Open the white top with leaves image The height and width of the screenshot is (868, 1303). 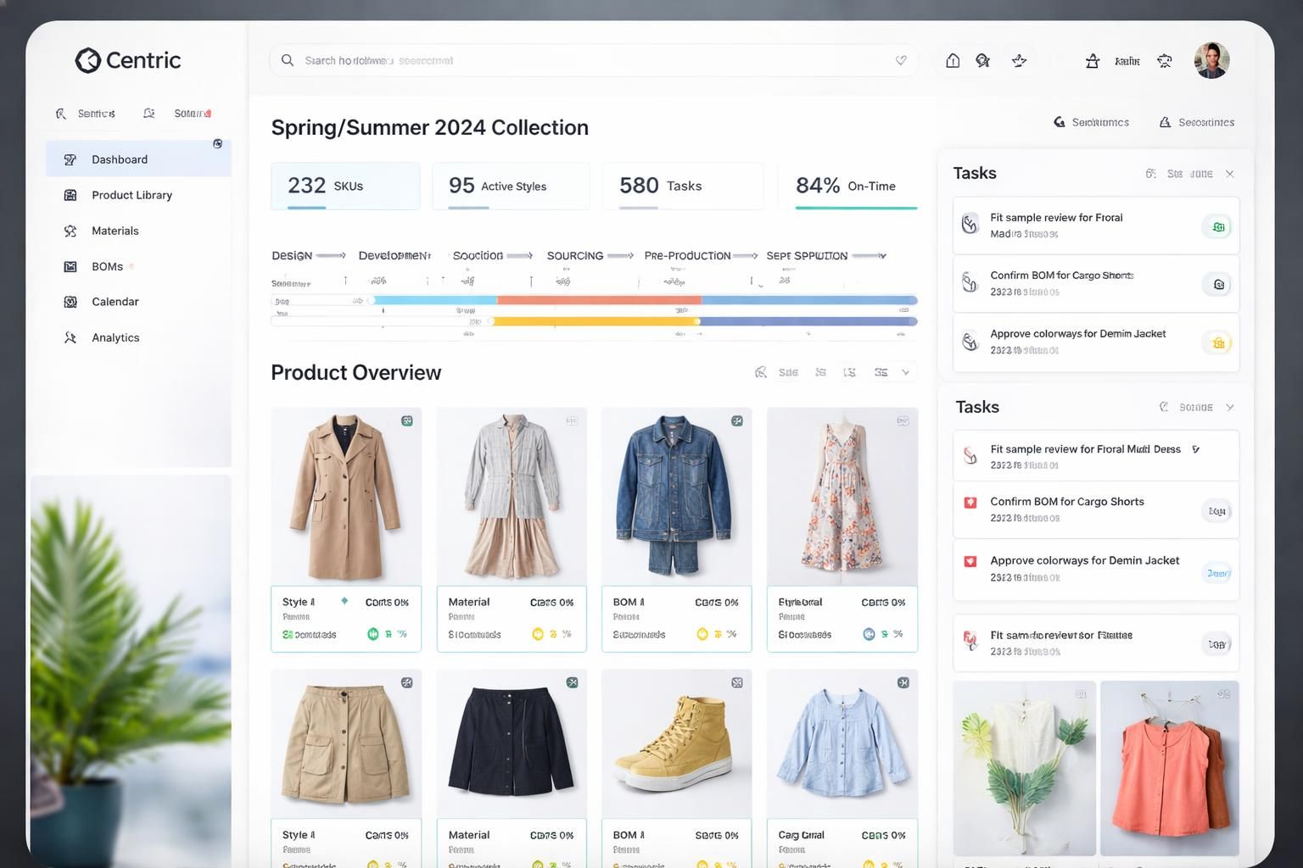1025,768
